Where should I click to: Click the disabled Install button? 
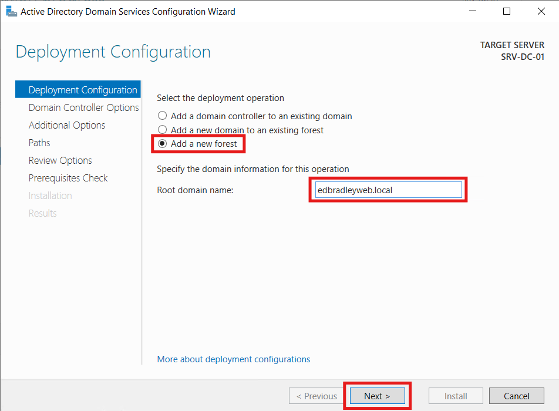[455, 396]
